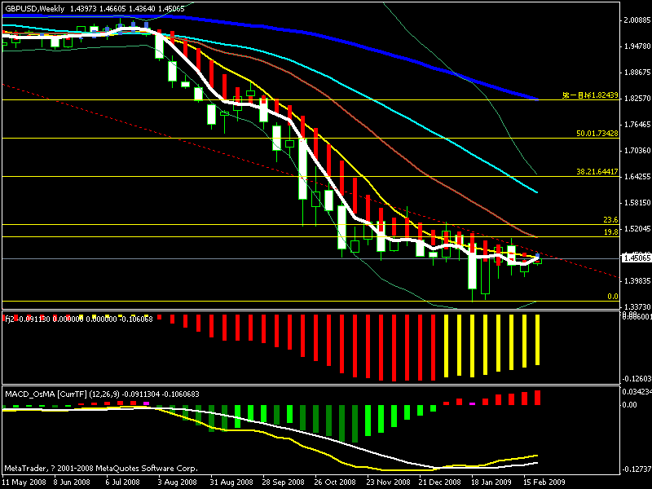This screenshot has height=489, width=652.
Task: Select the 0.0 Fibonacci level label
Action: click(613, 297)
